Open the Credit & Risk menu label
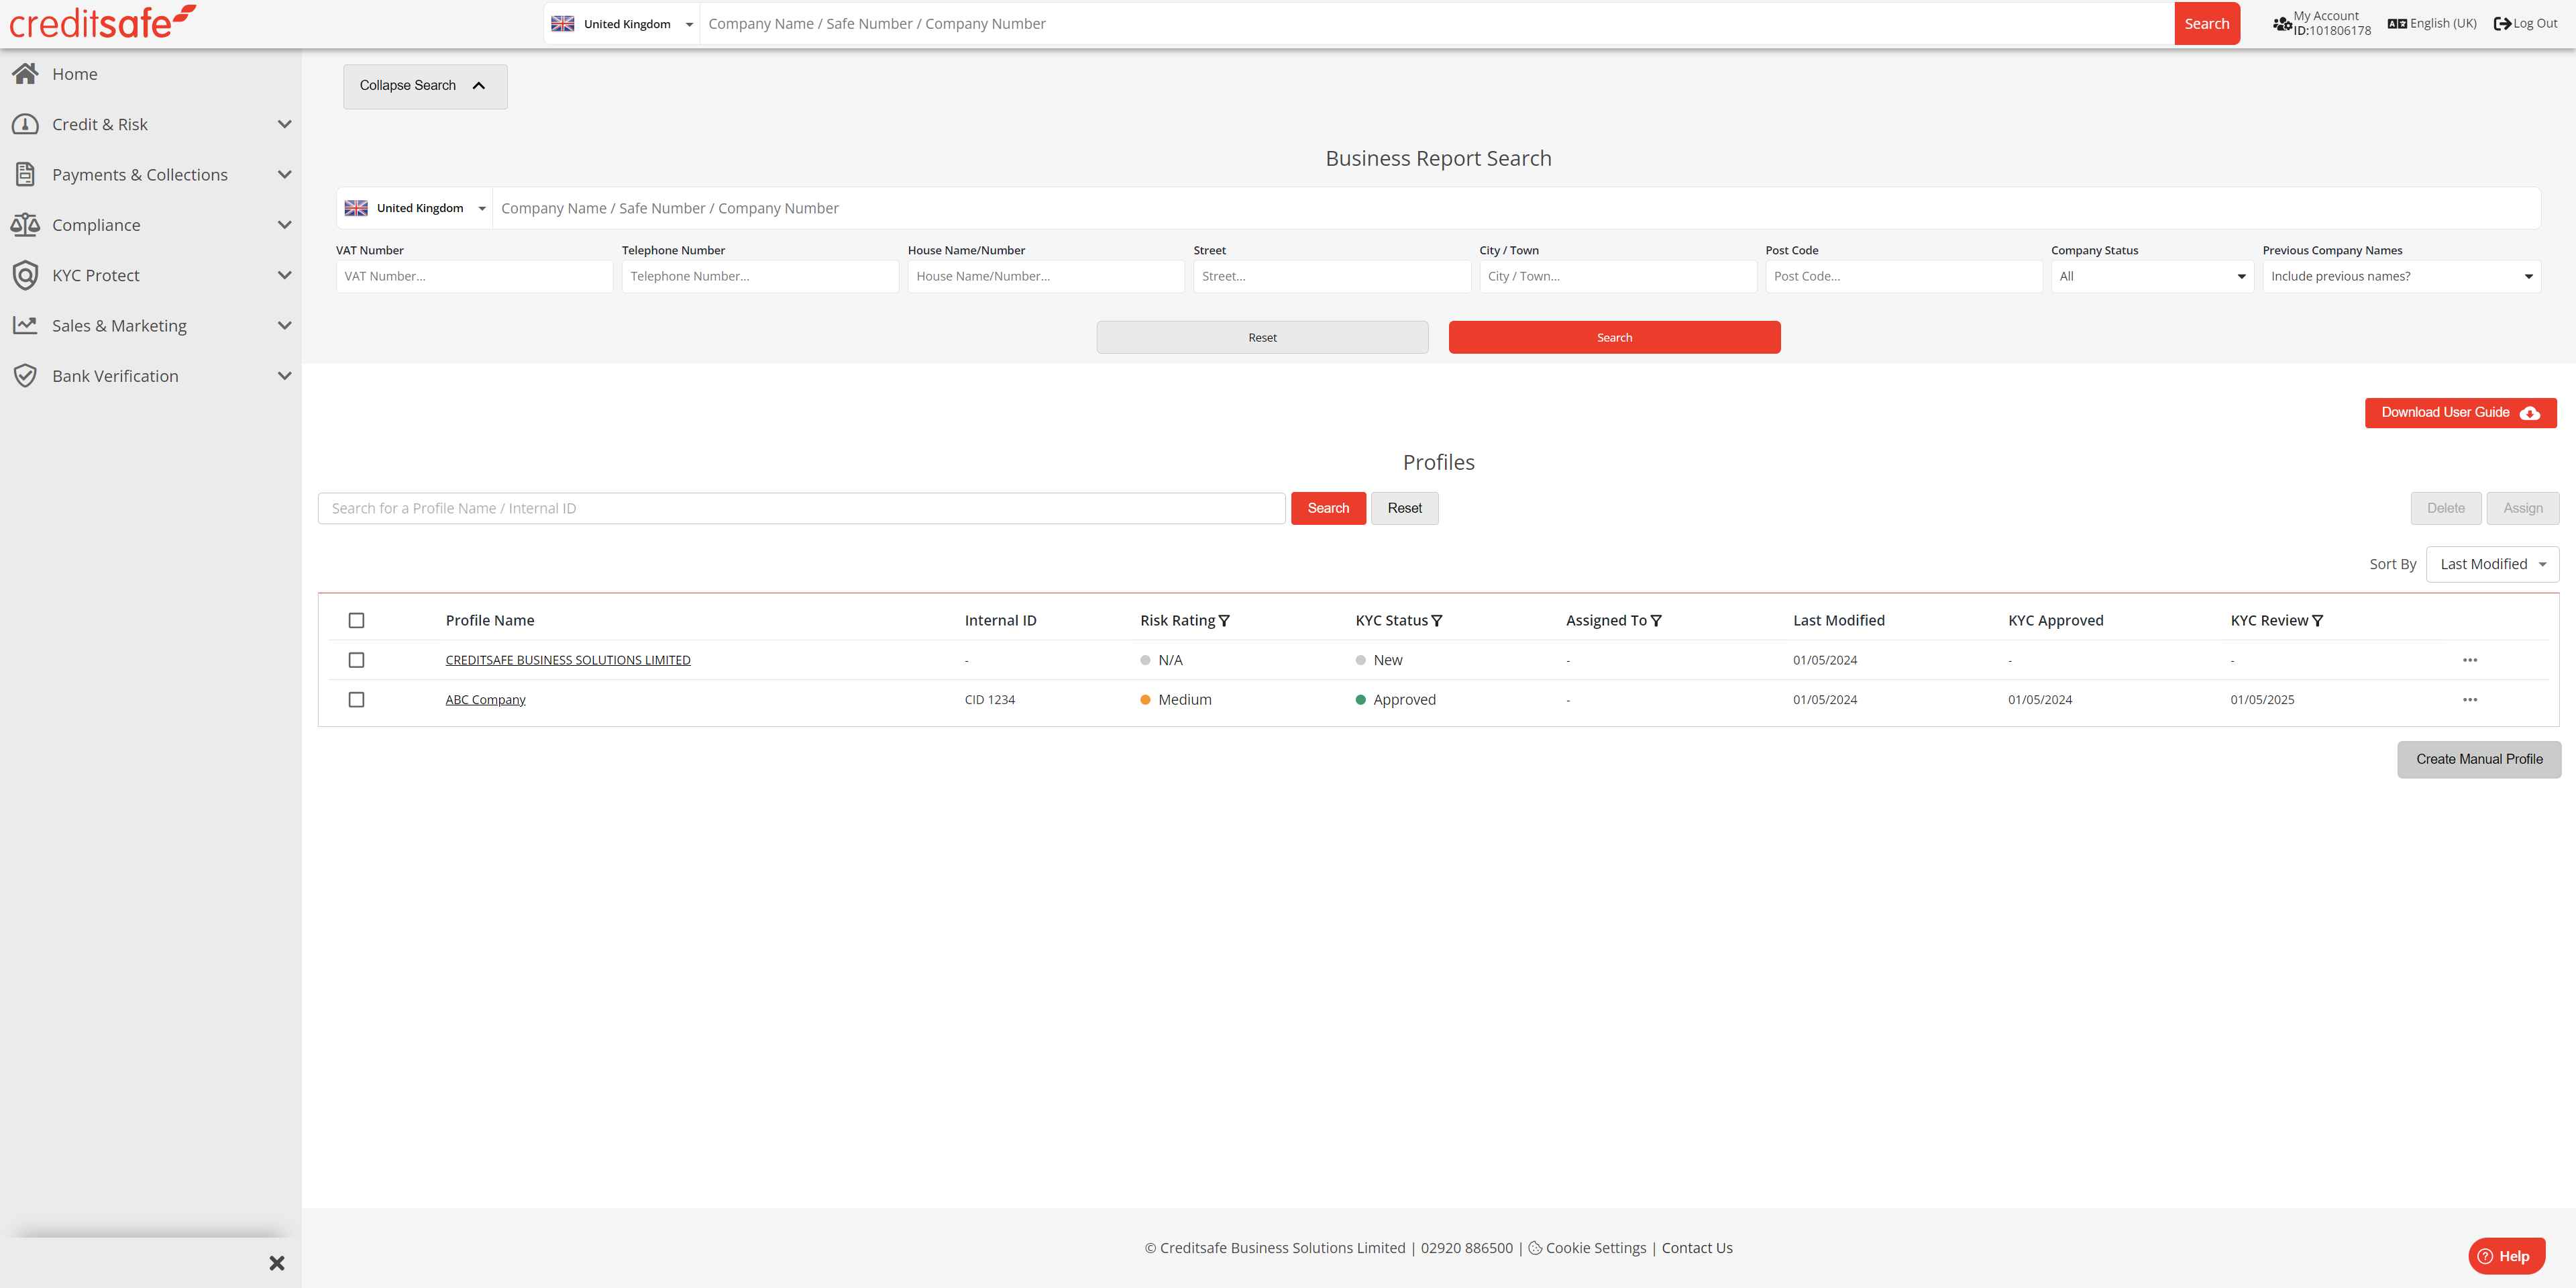 tap(100, 124)
